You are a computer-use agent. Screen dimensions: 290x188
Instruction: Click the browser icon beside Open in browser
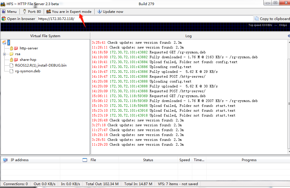click(x=4, y=19)
